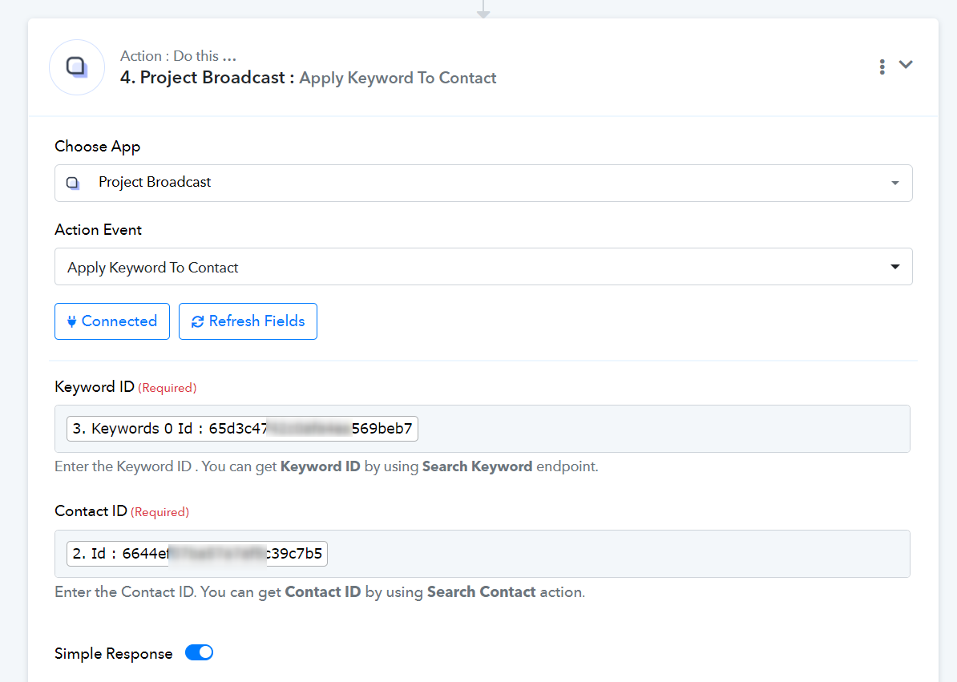
Task: Click the Project Broadcast app icon in step header
Action: [x=77, y=67]
